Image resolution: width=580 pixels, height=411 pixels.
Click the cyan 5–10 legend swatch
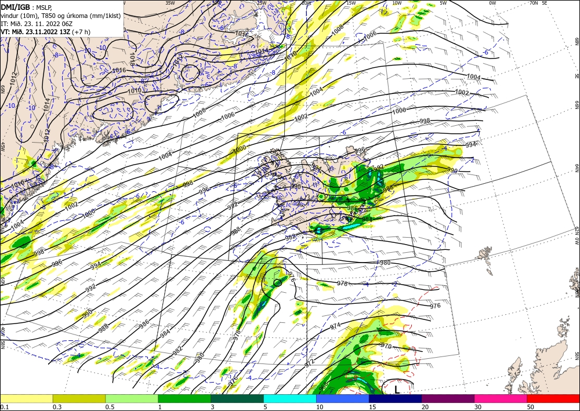(x=290, y=398)
